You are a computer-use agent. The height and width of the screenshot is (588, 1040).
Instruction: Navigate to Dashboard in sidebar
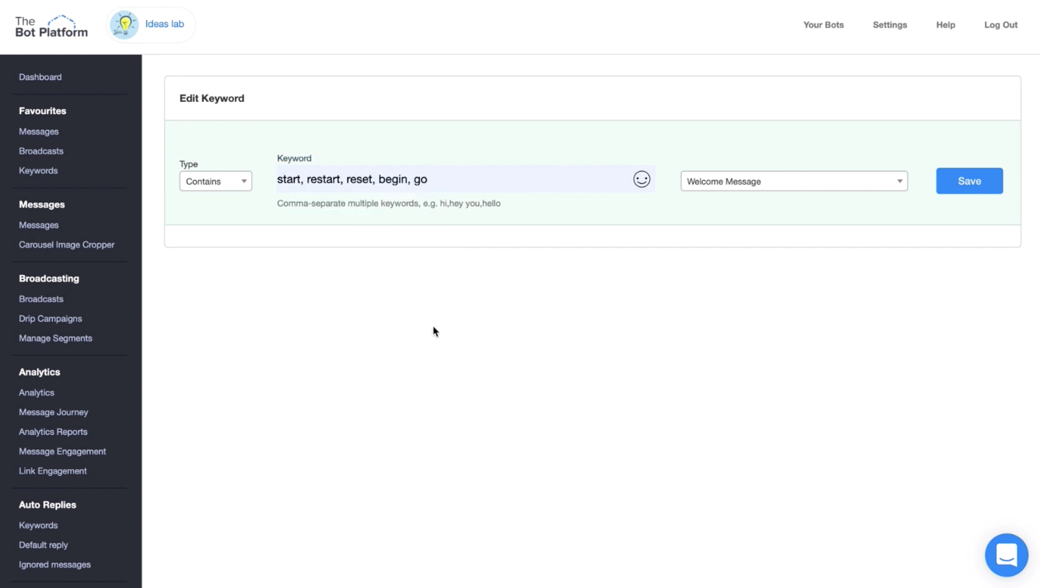click(40, 77)
